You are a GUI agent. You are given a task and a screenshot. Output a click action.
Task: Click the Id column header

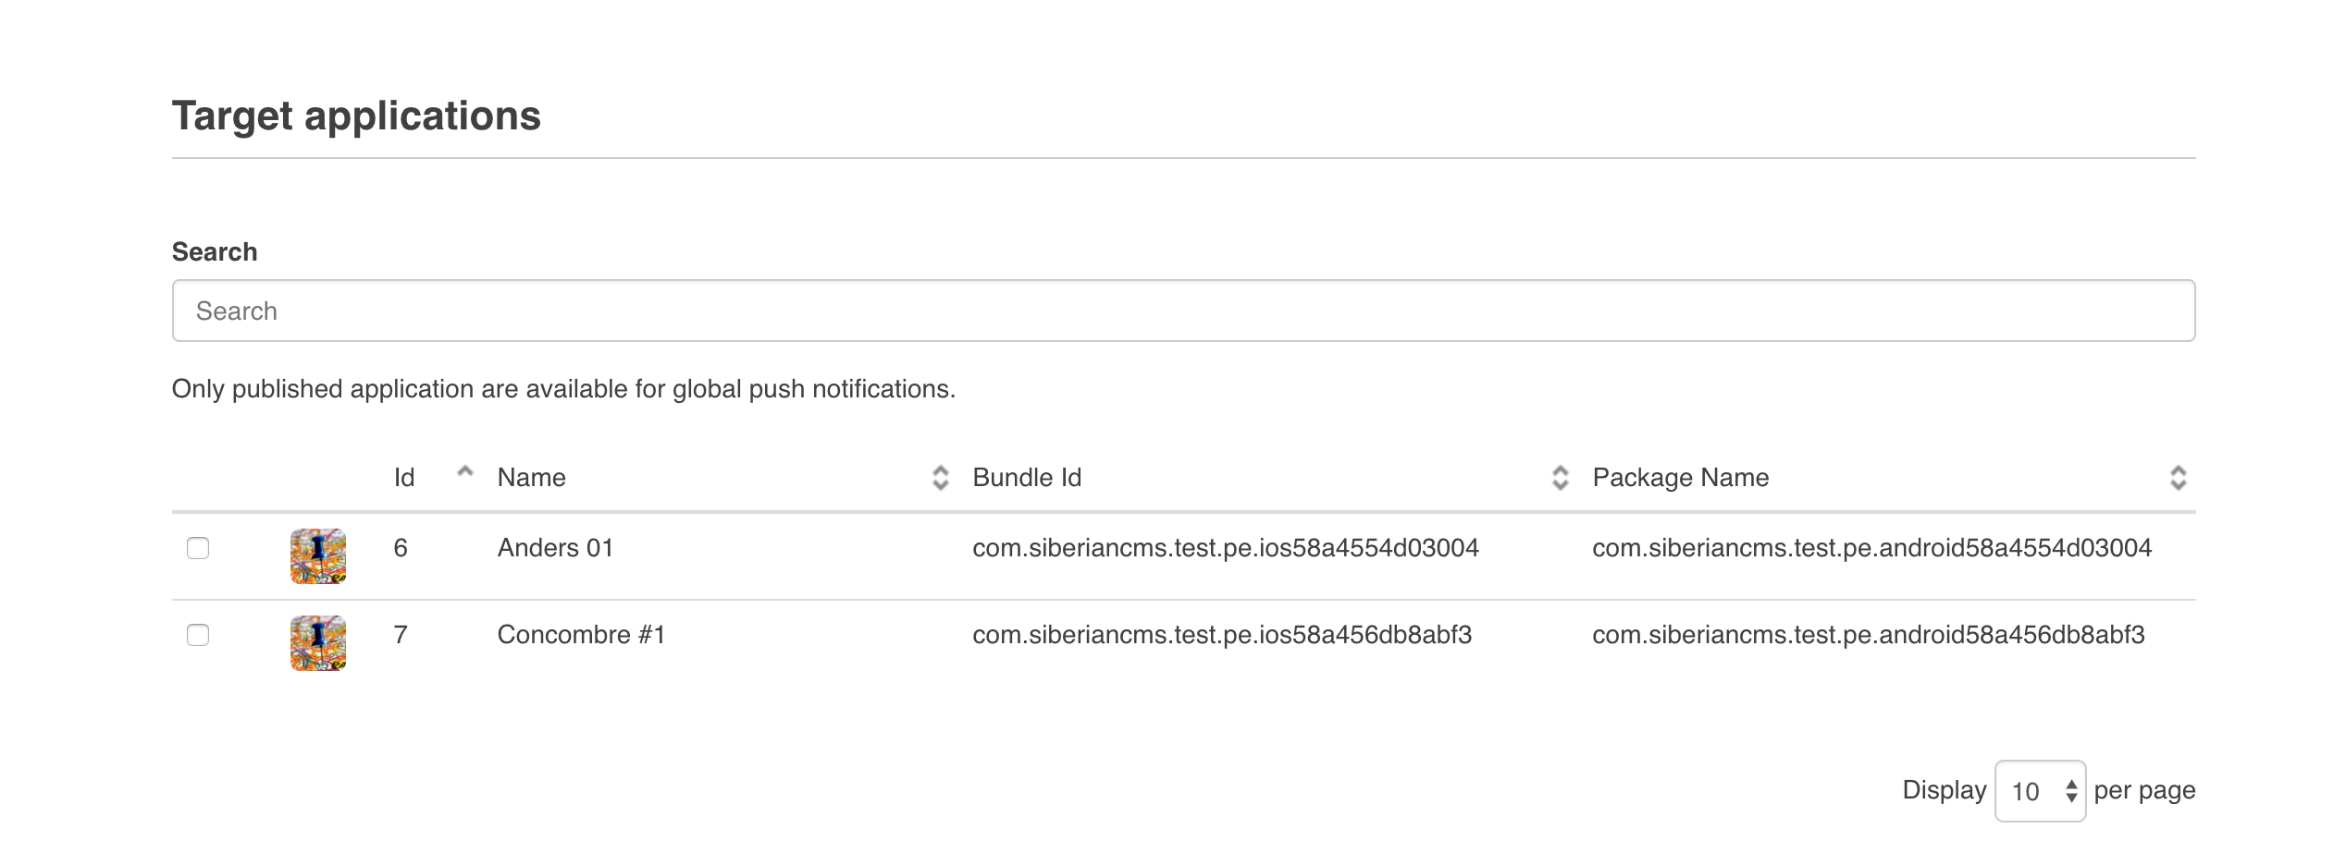click(404, 478)
